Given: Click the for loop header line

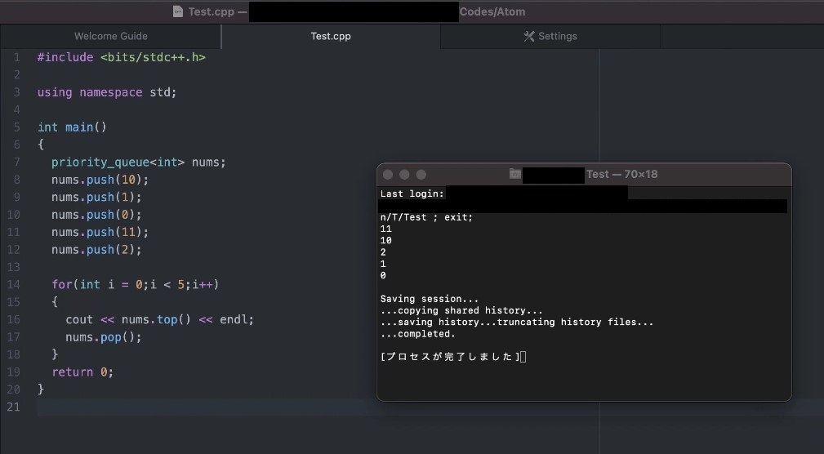Looking at the screenshot, I should (x=135, y=285).
